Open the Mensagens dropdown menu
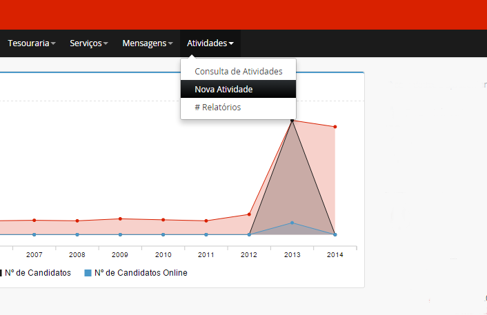487x315 pixels. 147,43
